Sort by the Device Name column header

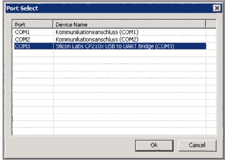[129, 24]
